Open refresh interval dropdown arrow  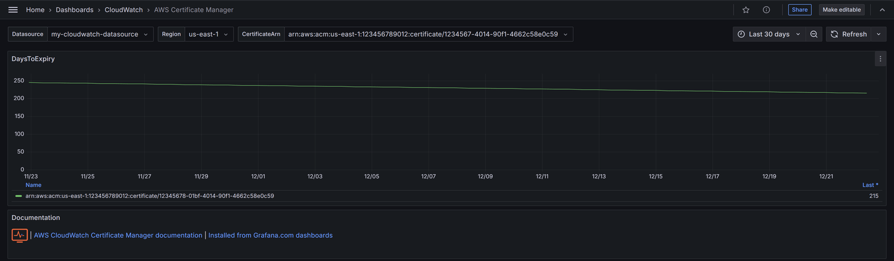(x=879, y=34)
